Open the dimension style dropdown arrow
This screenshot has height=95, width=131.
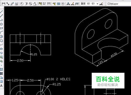point(97,4)
